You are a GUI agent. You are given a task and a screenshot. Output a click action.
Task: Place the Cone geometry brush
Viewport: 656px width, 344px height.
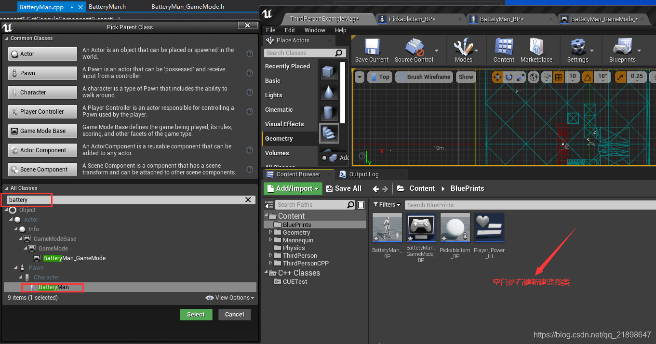tap(329, 93)
